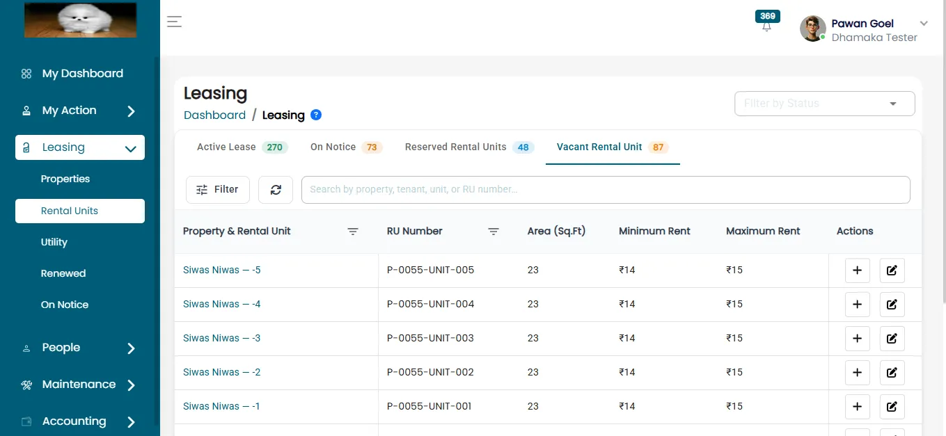Open the Utility submenu item
This screenshot has width=946, height=436.
coord(54,242)
